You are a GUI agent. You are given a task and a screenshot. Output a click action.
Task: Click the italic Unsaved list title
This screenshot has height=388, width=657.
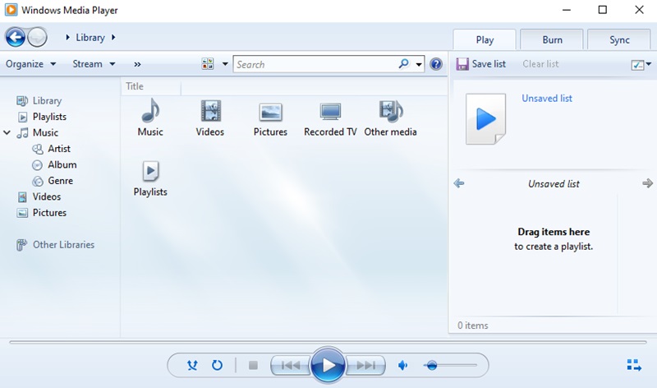pos(554,183)
